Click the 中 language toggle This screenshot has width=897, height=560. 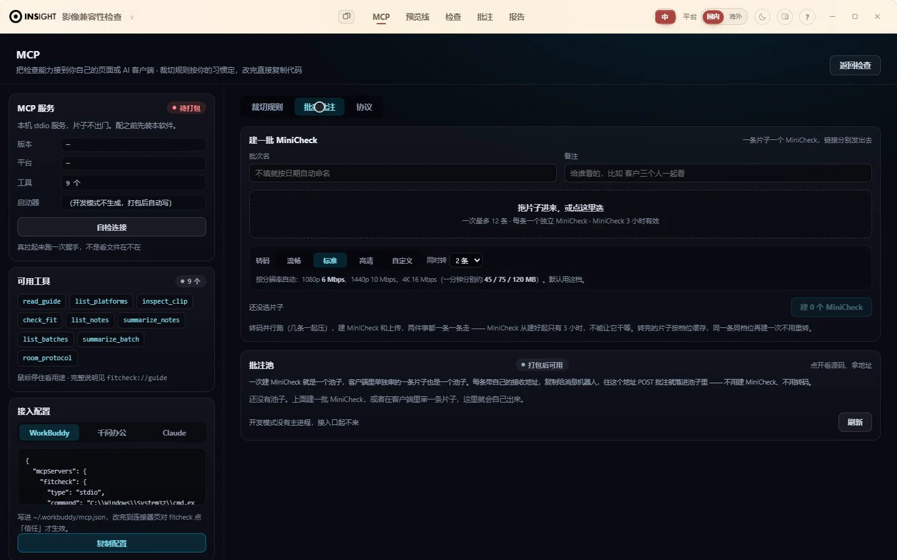665,17
